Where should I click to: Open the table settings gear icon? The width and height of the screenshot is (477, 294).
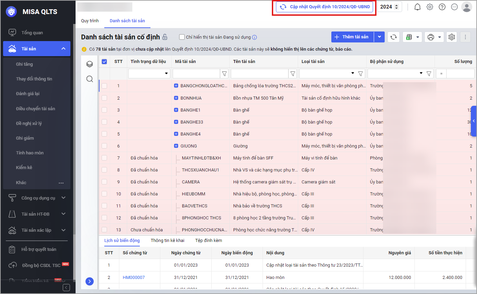click(x=452, y=37)
